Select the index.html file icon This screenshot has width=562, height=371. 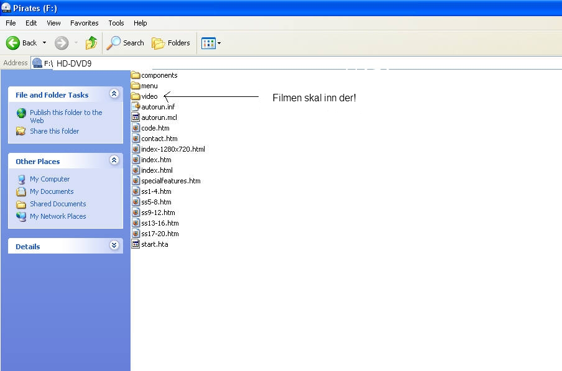136,170
